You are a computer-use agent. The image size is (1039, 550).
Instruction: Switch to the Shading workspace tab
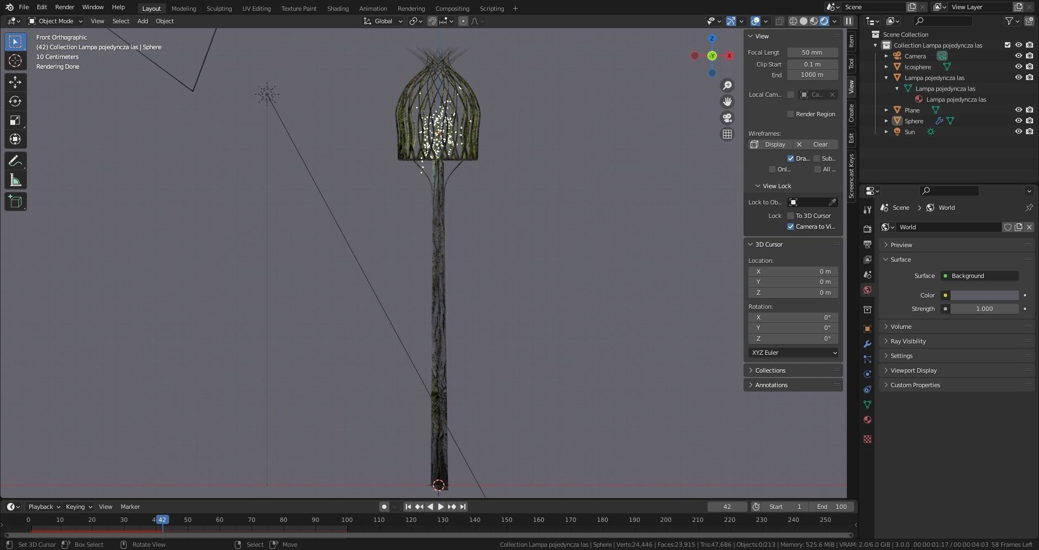(338, 8)
